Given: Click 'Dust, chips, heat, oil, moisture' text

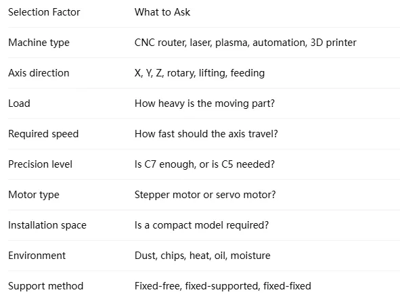Looking at the screenshot, I should [x=202, y=256].
